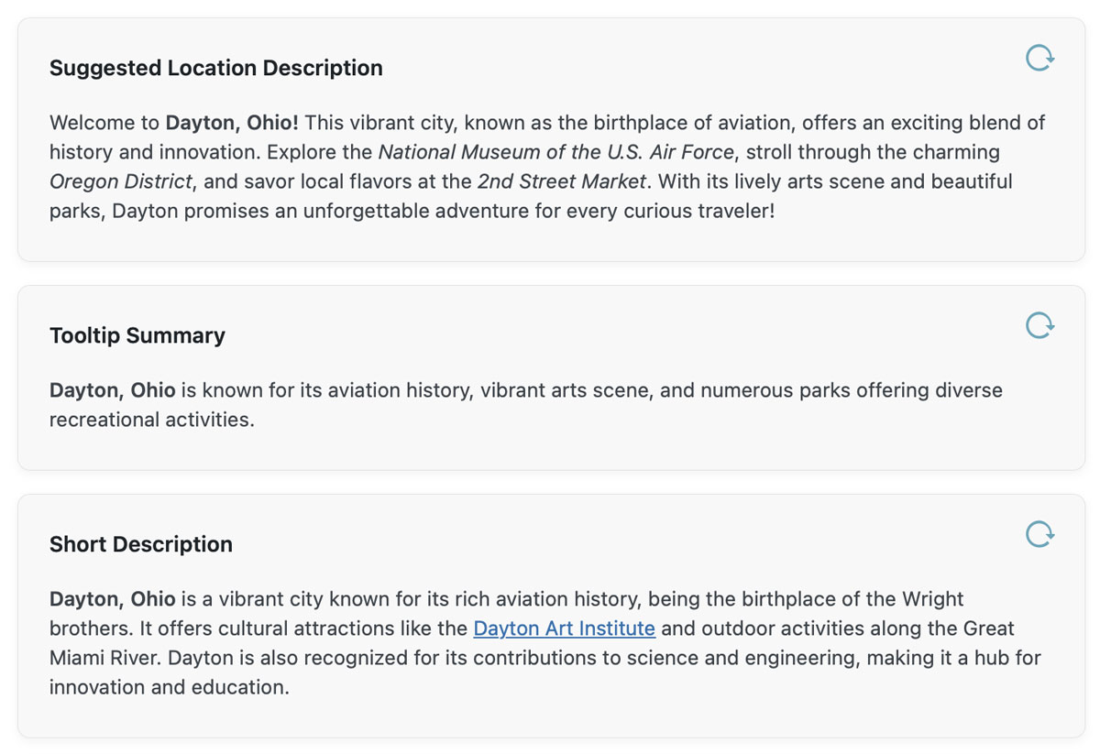1100x754 pixels.
Task: Open the Dayton Art Institute link
Action: point(564,628)
